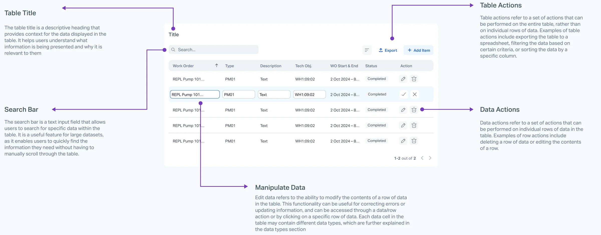The height and width of the screenshot is (235, 601).
Task: Click the Export button
Action: click(x=388, y=50)
